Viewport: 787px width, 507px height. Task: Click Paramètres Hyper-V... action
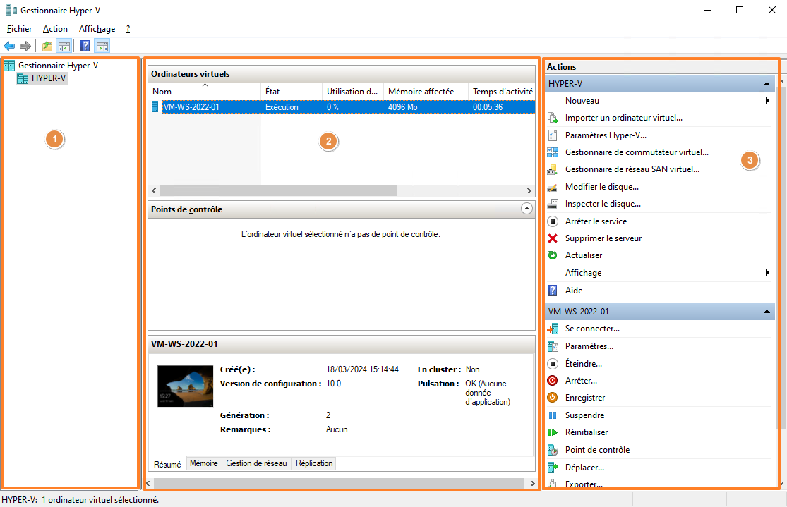click(606, 135)
